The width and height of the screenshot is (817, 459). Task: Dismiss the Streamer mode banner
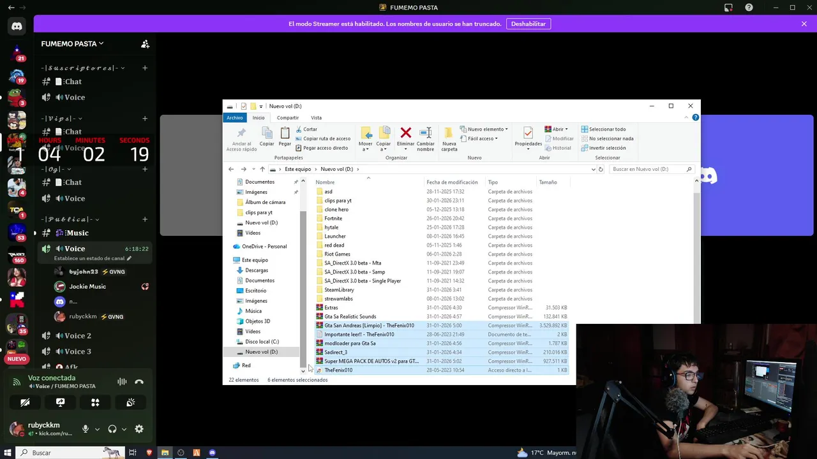804,24
